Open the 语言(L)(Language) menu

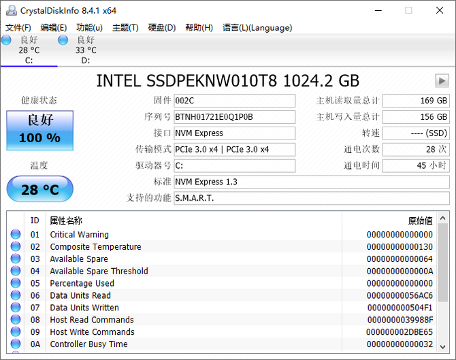pyautogui.click(x=257, y=28)
